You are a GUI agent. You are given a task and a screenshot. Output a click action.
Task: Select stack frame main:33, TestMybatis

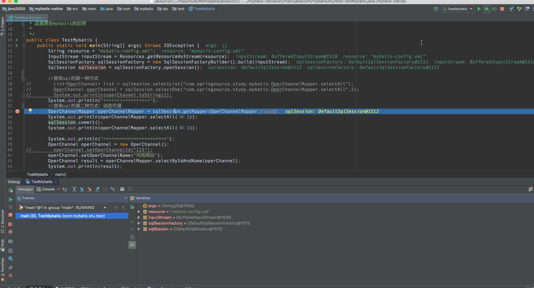tap(72, 216)
